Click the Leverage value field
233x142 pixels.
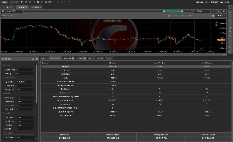tap(25, 74)
